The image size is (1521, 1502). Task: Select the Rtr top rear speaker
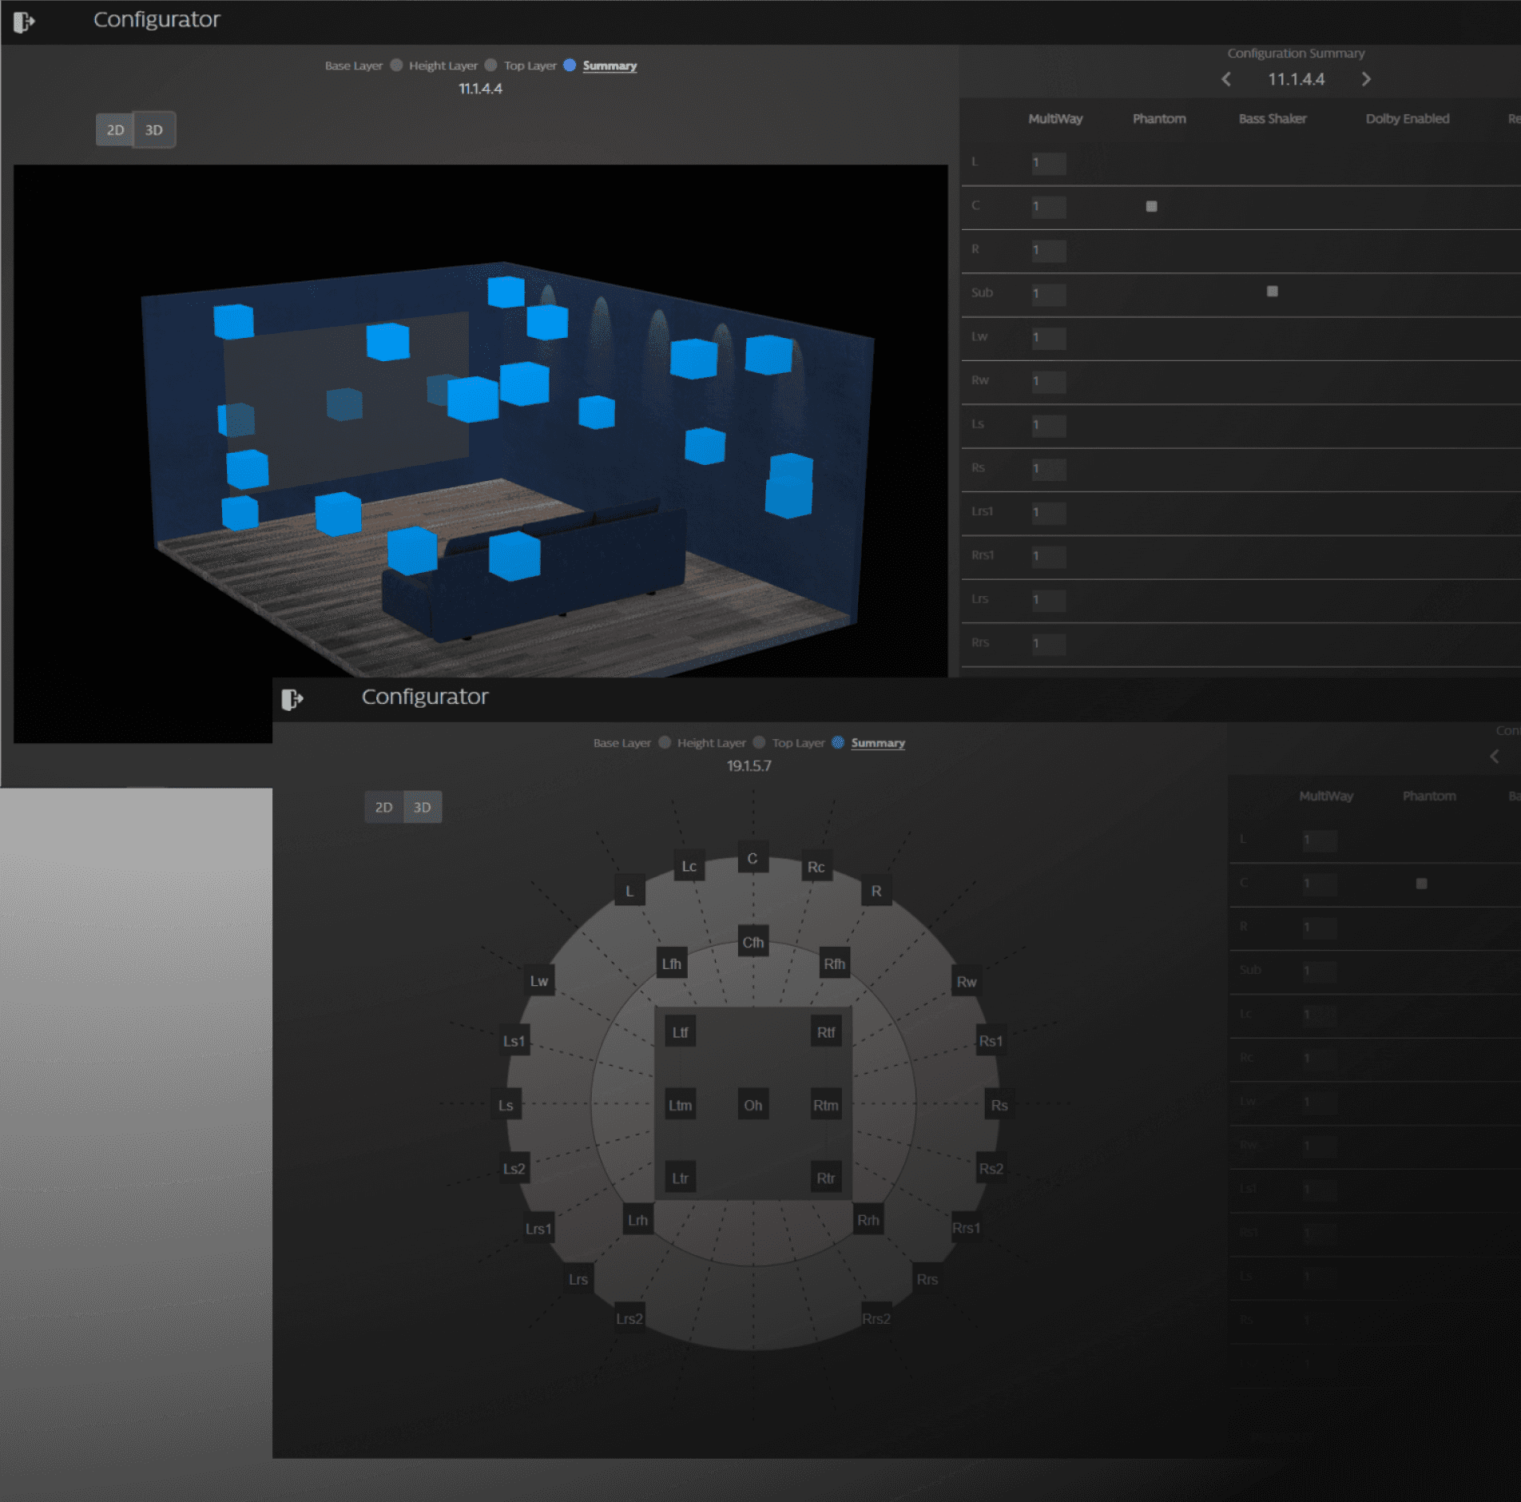[x=826, y=1178]
